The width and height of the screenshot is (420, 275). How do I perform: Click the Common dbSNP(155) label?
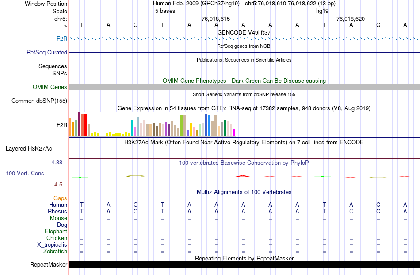coord(39,101)
